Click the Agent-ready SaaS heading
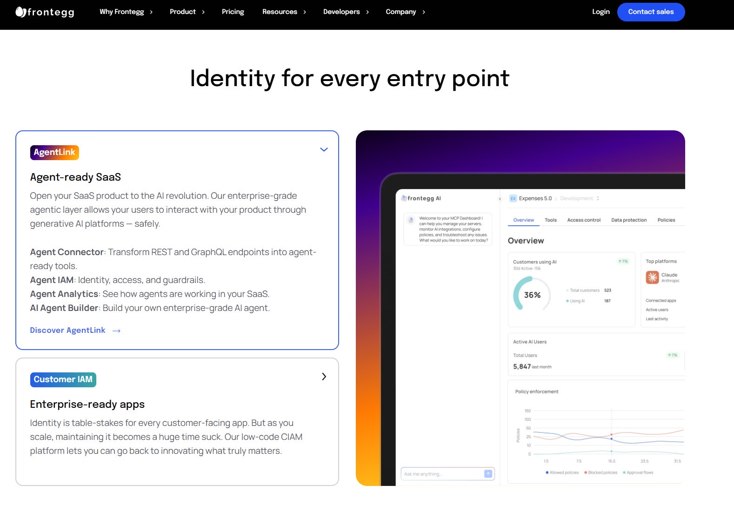Viewport: 734px width, 526px height. (75, 177)
